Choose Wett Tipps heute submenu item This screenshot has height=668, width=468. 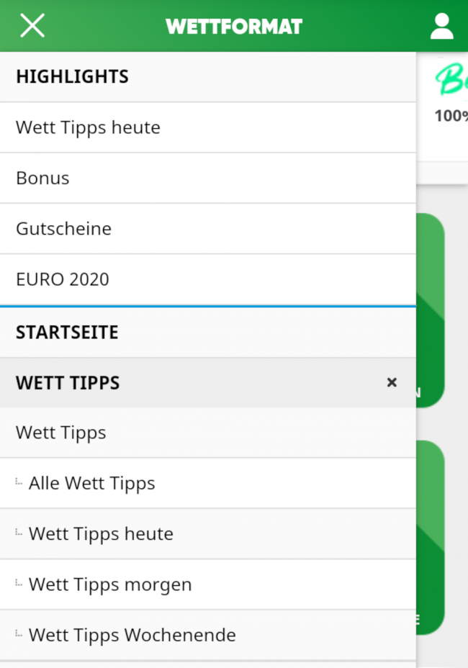[101, 533]
